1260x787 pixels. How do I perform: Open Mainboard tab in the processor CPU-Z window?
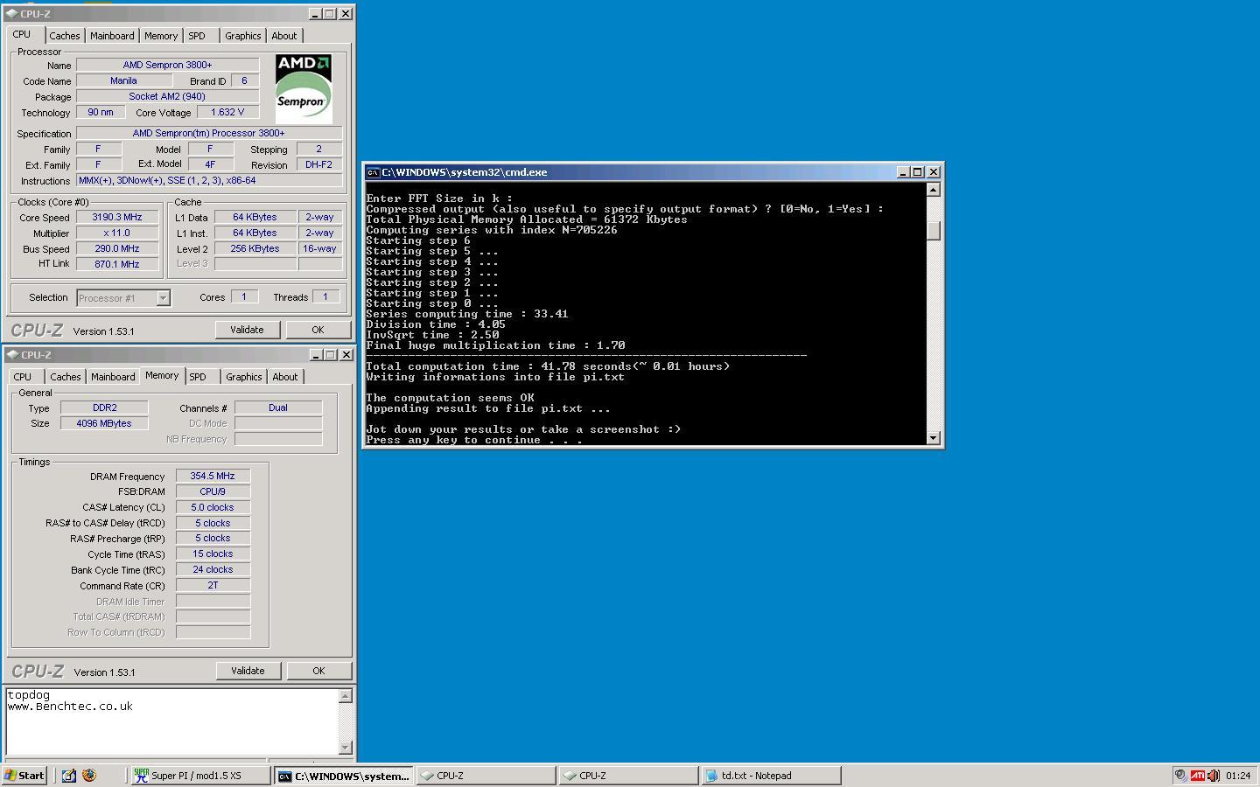(112, 36)
